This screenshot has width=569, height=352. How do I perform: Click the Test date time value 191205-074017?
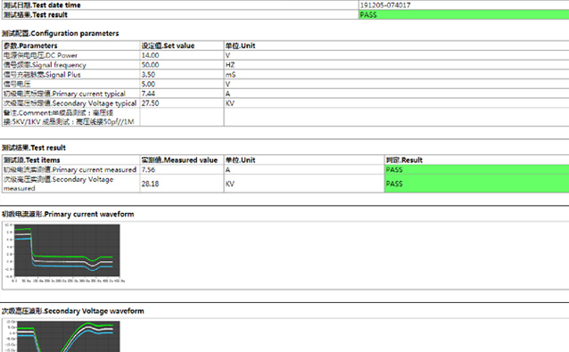385,5
